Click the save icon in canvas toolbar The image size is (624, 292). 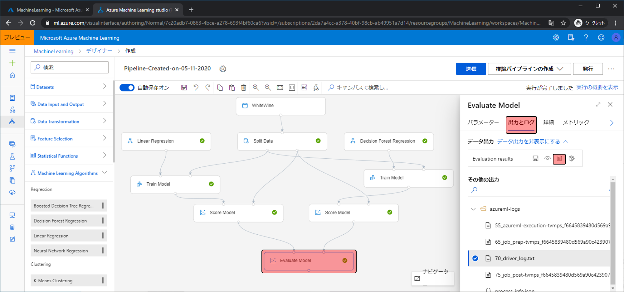(x=184, y=88)
